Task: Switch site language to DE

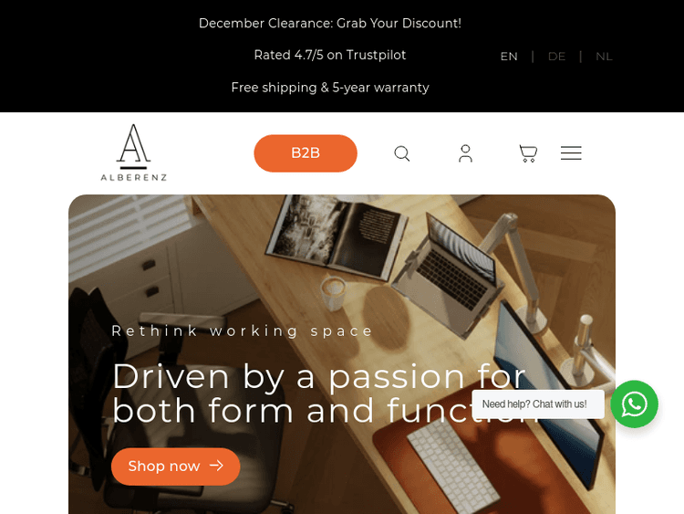Action: [556, 57]
